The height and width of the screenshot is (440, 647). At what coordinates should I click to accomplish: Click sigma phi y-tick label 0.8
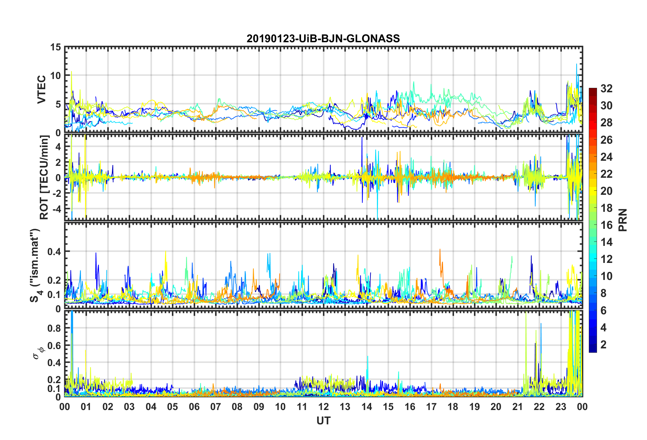click(54, 328)
